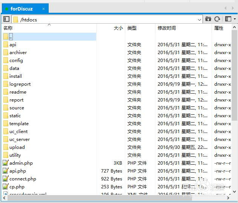Image resolution: width=238 pixels, height=203 pixels.
Task: Select the folder name template
Action: point(19,124)
